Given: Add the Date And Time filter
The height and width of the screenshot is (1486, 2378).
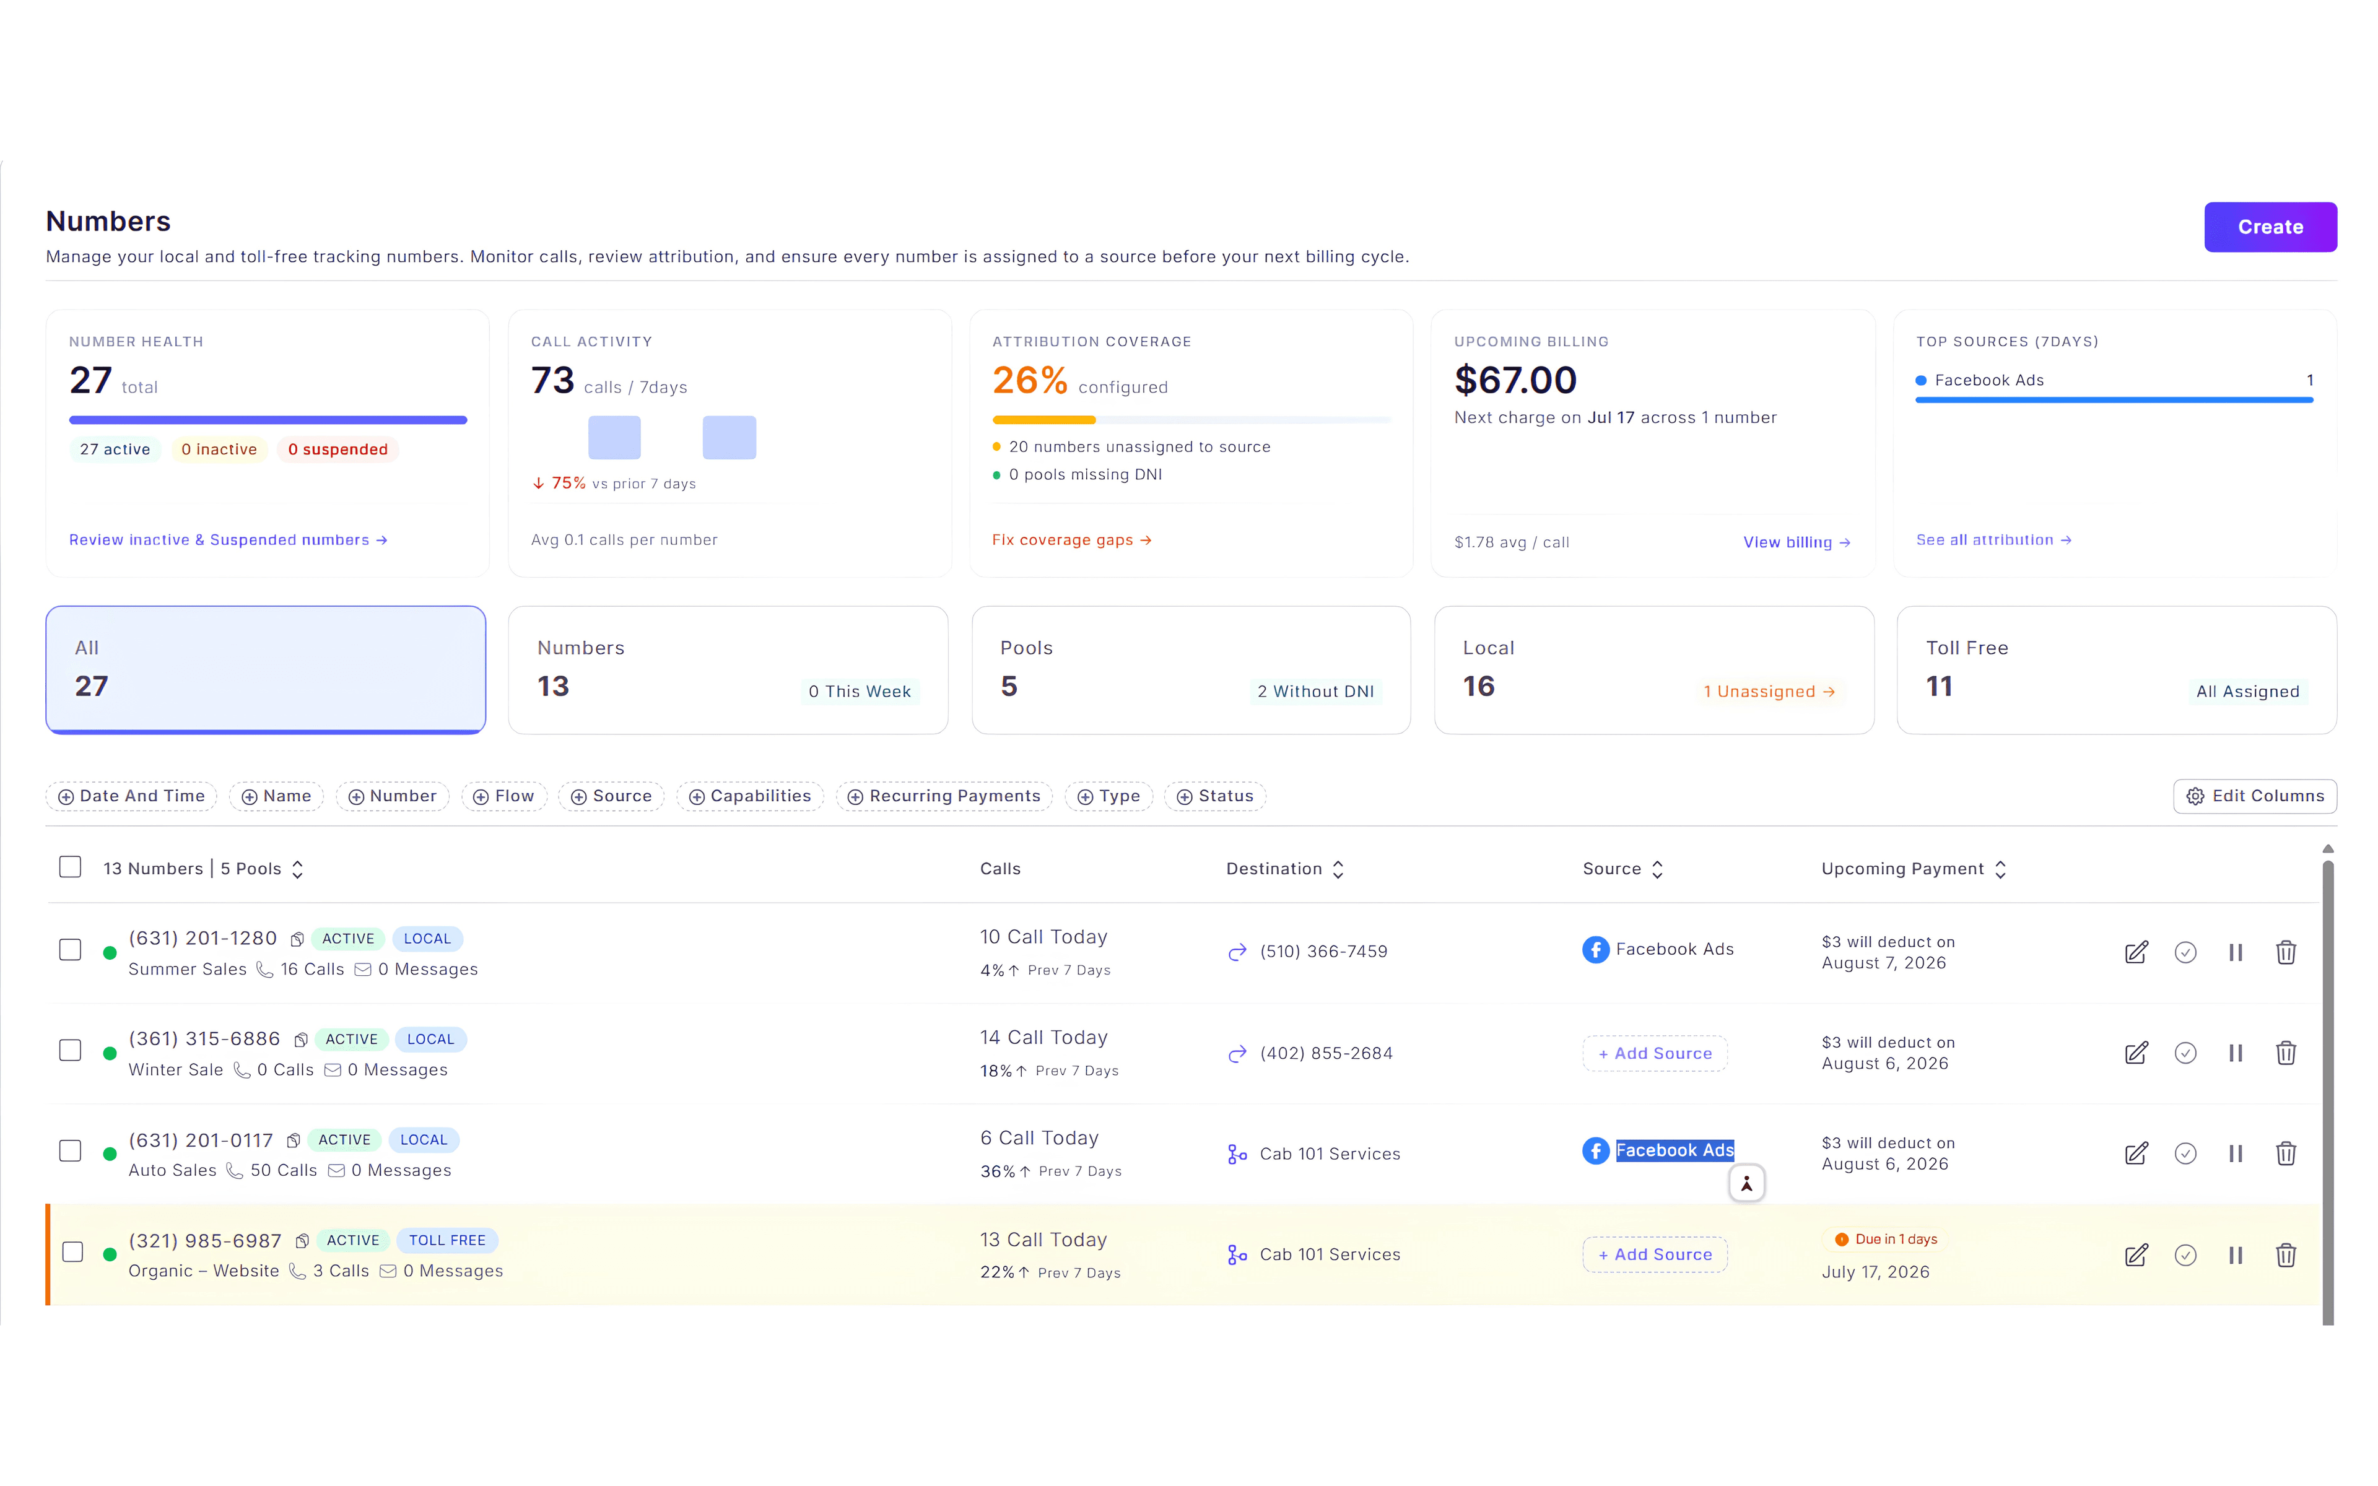Looking at the screenshot, I should tap(132, 796).
